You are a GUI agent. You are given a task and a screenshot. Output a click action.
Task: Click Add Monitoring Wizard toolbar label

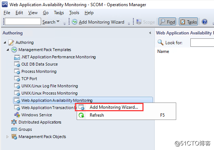pyautogui.click(x=101, y=22)
